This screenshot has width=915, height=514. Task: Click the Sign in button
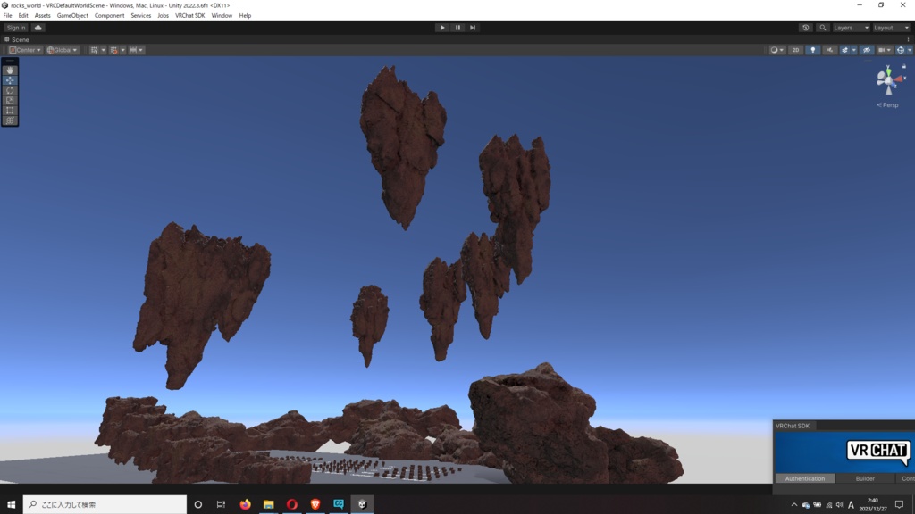(x=16, y=28)
